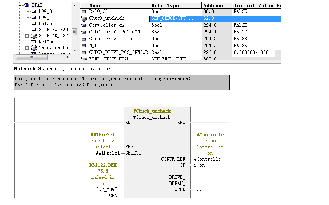Click the Controller_on row icon
This screenshot has height=205, width=329.
pyautogui.click(x=84, y=25)
